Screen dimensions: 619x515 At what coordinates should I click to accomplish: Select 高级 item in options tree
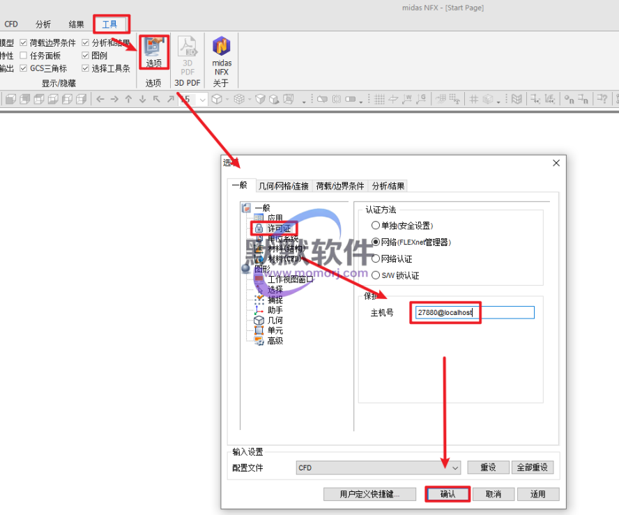click(x=275, y=341)
